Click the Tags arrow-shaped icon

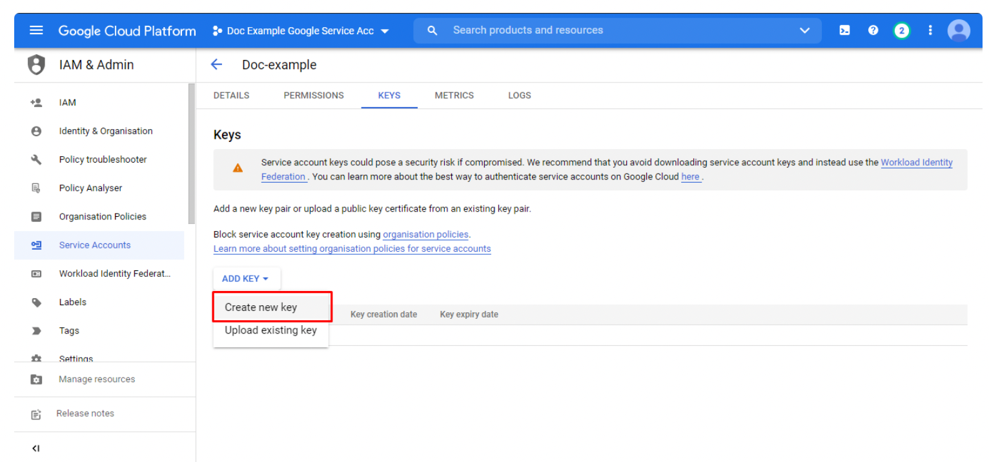(x=36, y=330)
